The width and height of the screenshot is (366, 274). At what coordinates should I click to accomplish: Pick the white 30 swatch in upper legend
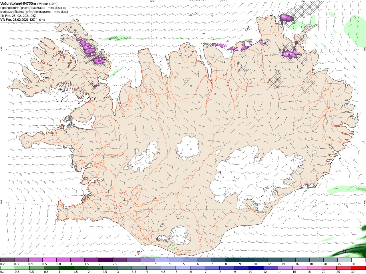coord(359,260)
